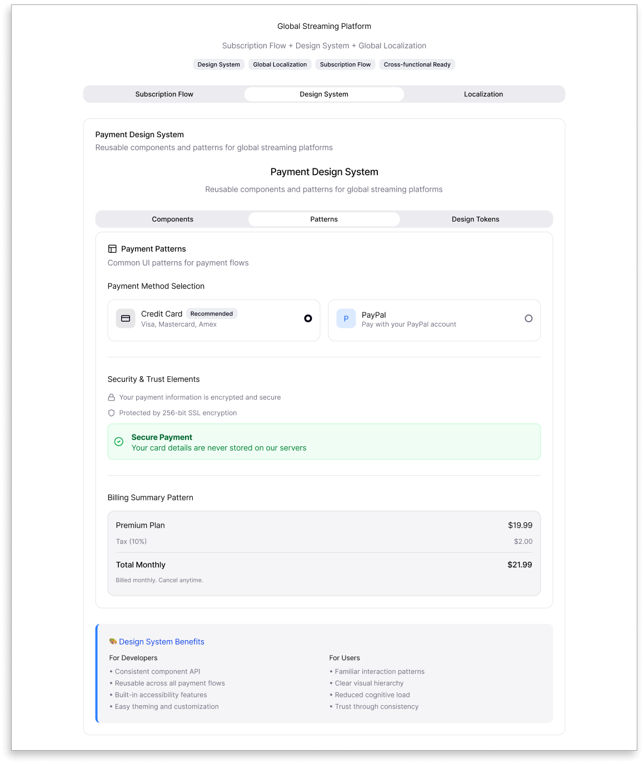Click the Payment Patterns layout icon
644x764 pixels.
click(x=112, y=249)
